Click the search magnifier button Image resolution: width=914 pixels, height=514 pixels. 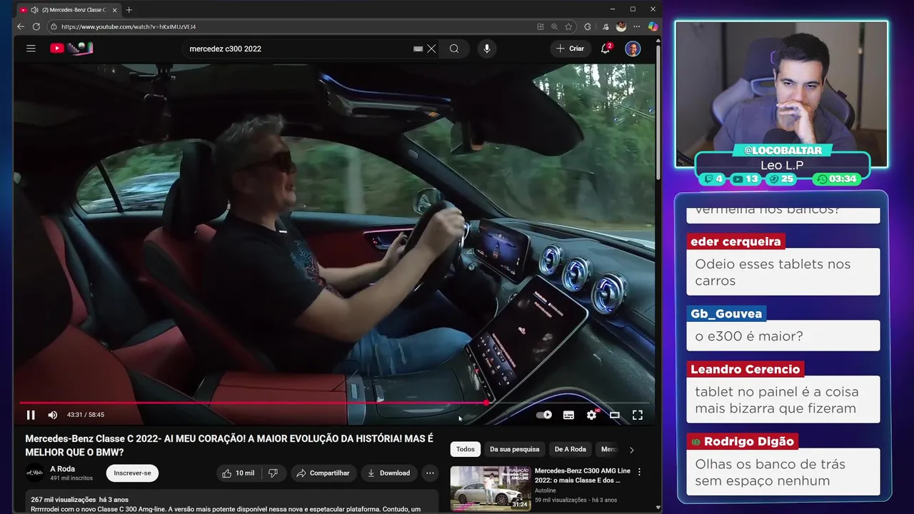454,49
